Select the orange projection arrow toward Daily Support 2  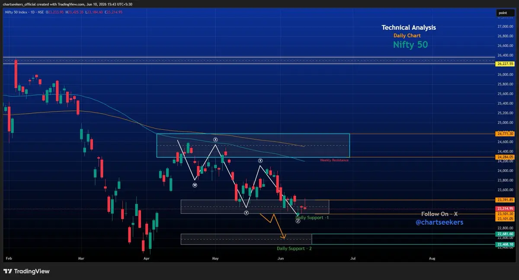click(x=273, y=225)
